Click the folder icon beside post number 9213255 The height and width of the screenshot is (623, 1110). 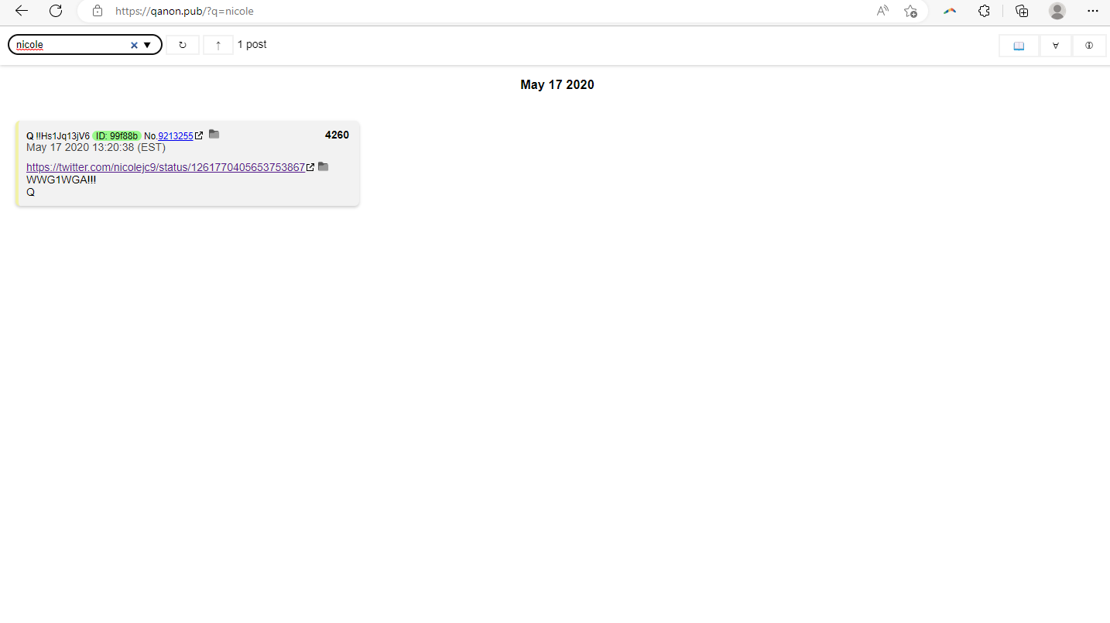pyautogui.click(x=214, y=134)
